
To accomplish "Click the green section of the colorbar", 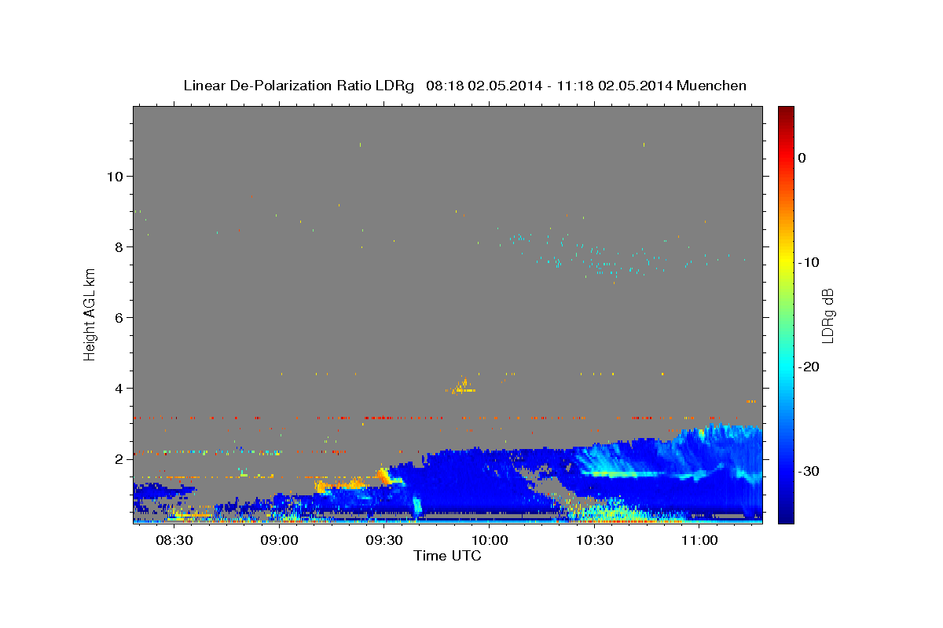I will [x=786, y=314].
